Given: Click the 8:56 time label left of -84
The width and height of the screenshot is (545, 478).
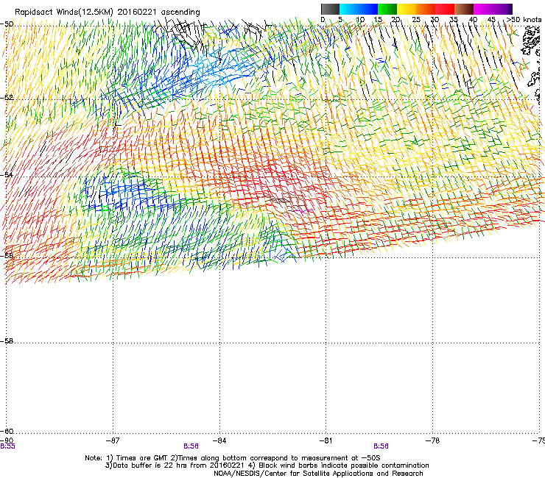Looking at the screenshot, I should tap(191, 446).
